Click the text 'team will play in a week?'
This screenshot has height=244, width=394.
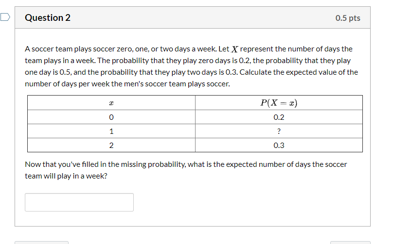coord(66,176)
